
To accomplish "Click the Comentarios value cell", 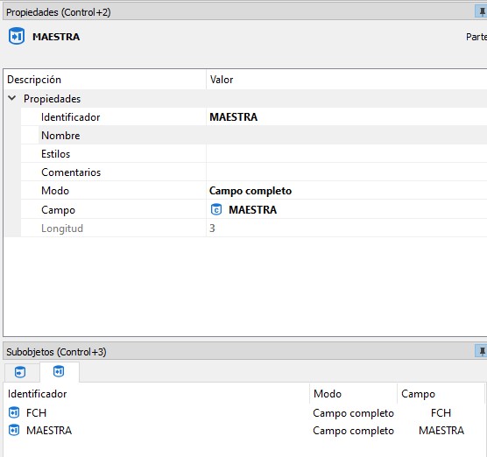I will coord(346,172).
